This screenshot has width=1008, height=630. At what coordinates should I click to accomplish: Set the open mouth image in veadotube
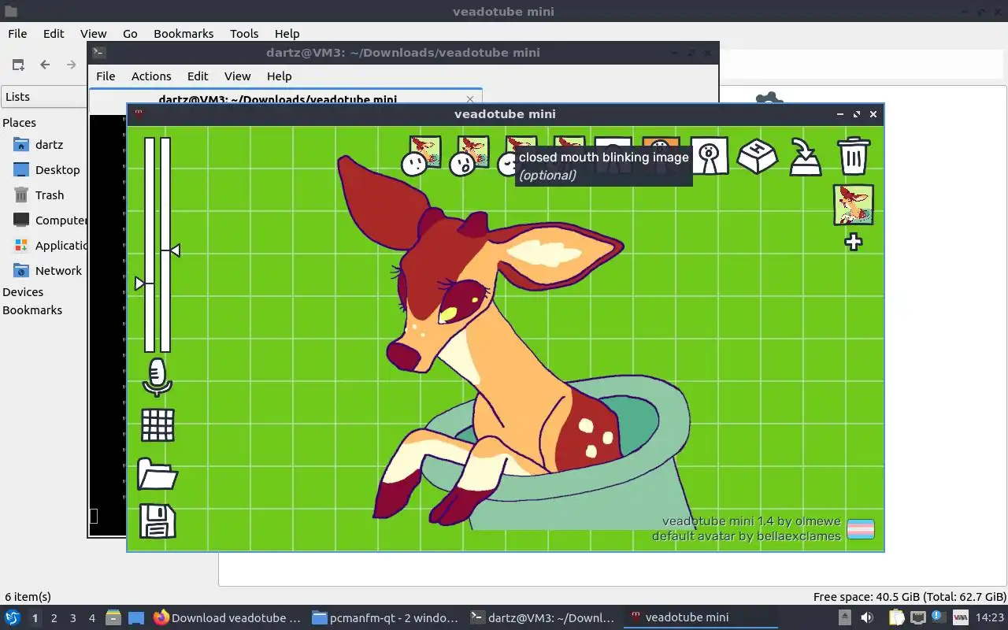click(x=470, y=155)
